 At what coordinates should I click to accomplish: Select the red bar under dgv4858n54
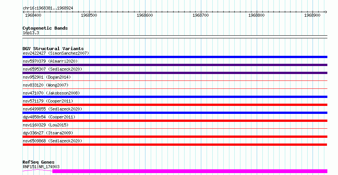point(175,121)
